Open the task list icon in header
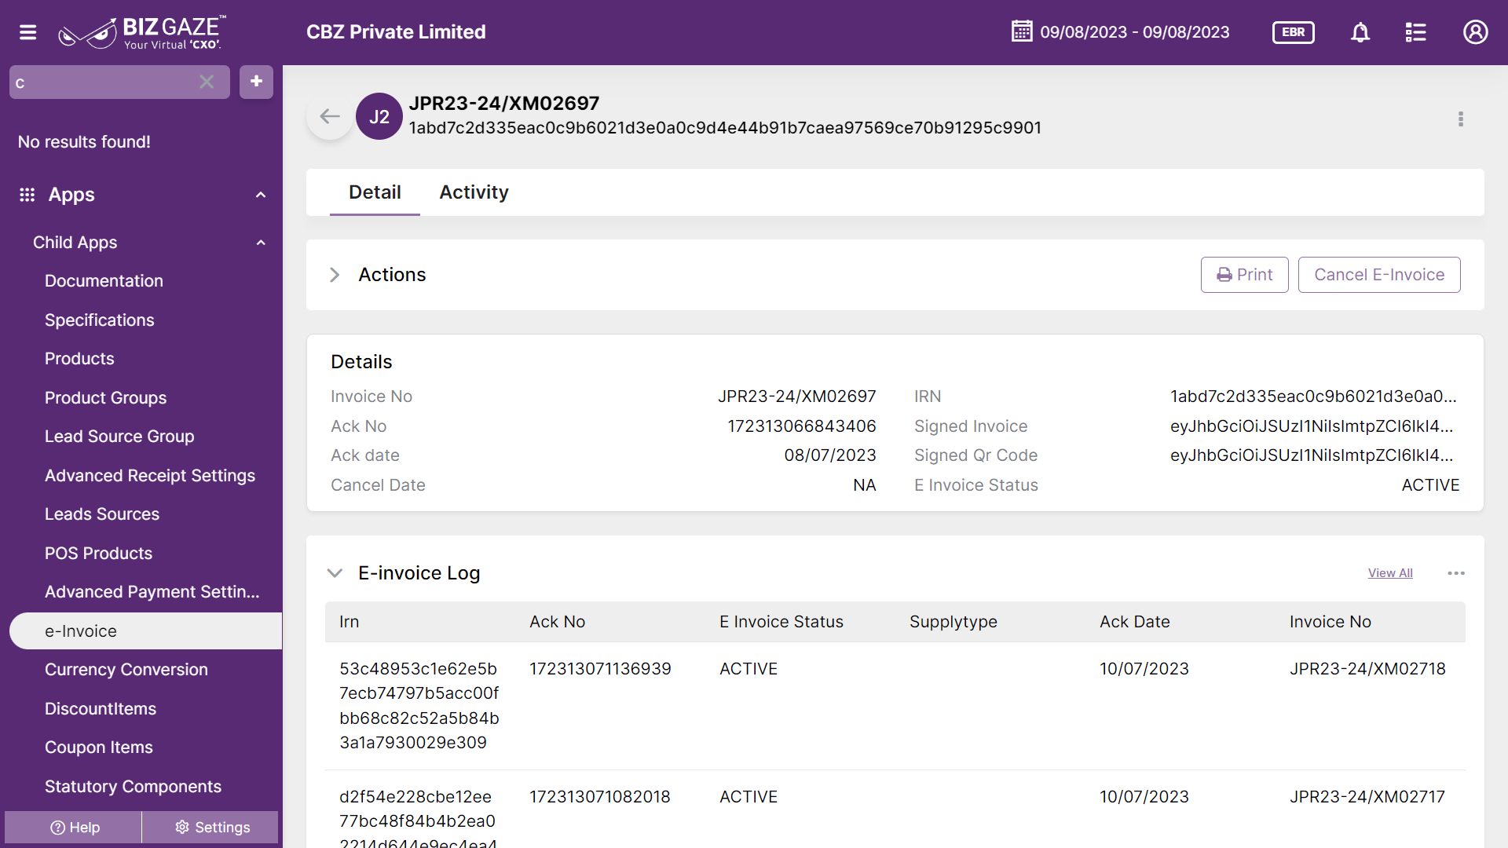This screenshot has height=848, width=1508. tap(1415, 32)
